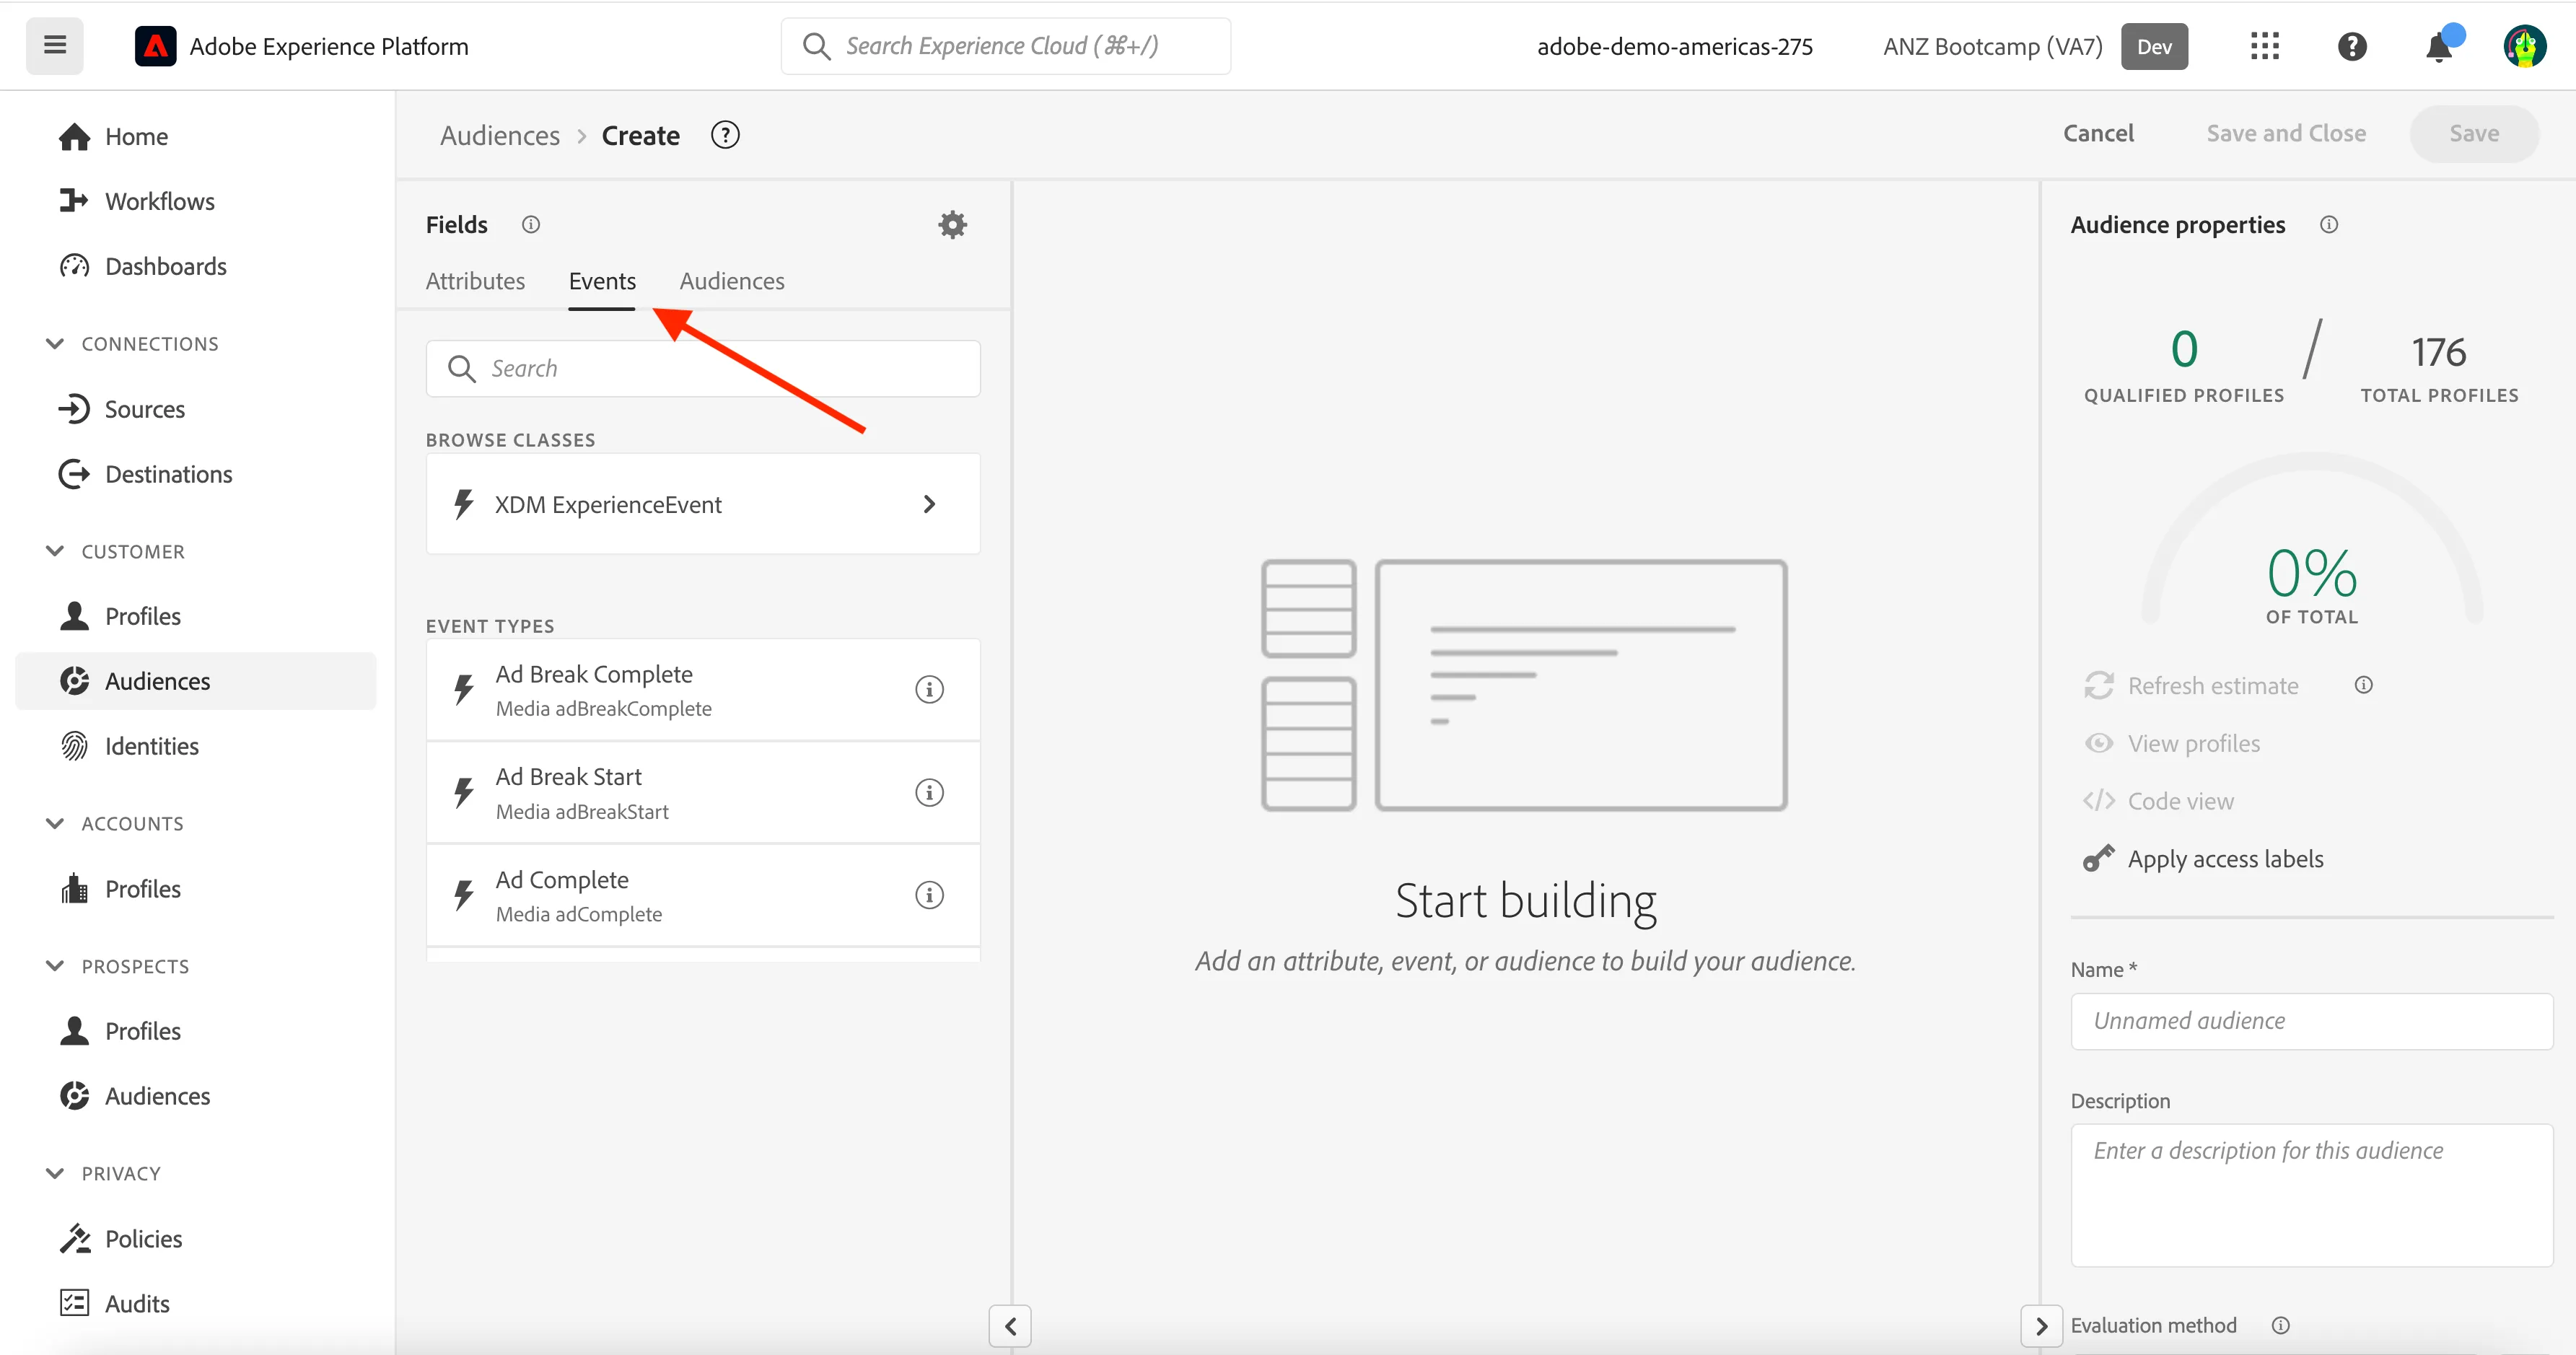Open the apps grid switcher

click(2264, 46)
